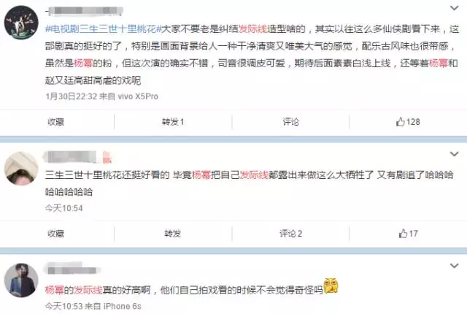Open 评论 2 on the second post
The image size is (467, 314).
tap(290, 234)
